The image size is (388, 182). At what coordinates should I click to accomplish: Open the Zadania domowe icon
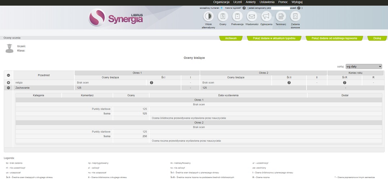point(295,16)
